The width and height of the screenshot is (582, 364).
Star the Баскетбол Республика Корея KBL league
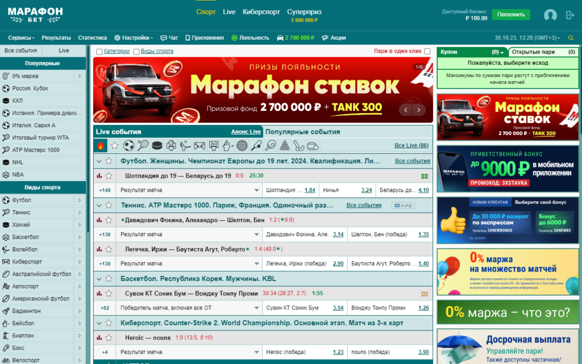(x=109, y=278)
